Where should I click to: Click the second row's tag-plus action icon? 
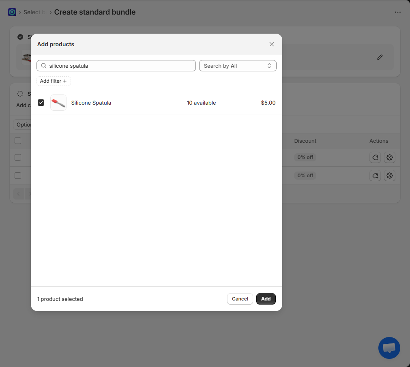tap(375, 176)
